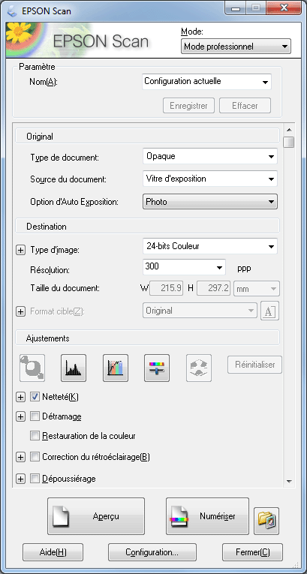Click the Color Palette icon under Ajustements
This screenshot has width=307, height=574.
tap(199, 368)
